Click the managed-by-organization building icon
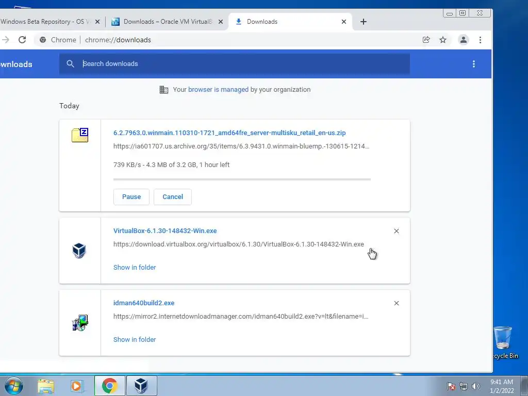 (x=163, y=90)
